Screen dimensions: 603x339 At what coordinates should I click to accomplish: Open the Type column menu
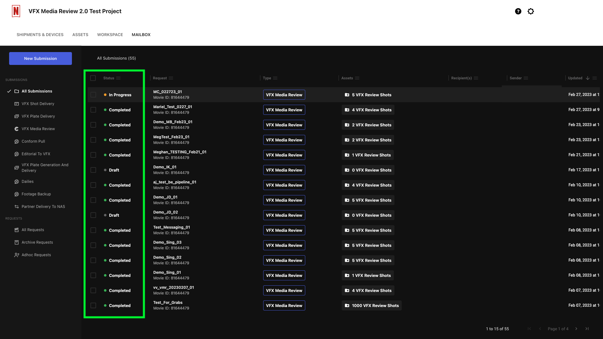click(275, 78)
